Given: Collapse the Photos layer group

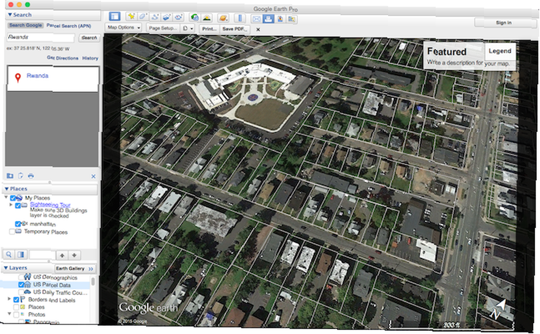Looking at the screenshot, I should [x=9, y=314].
